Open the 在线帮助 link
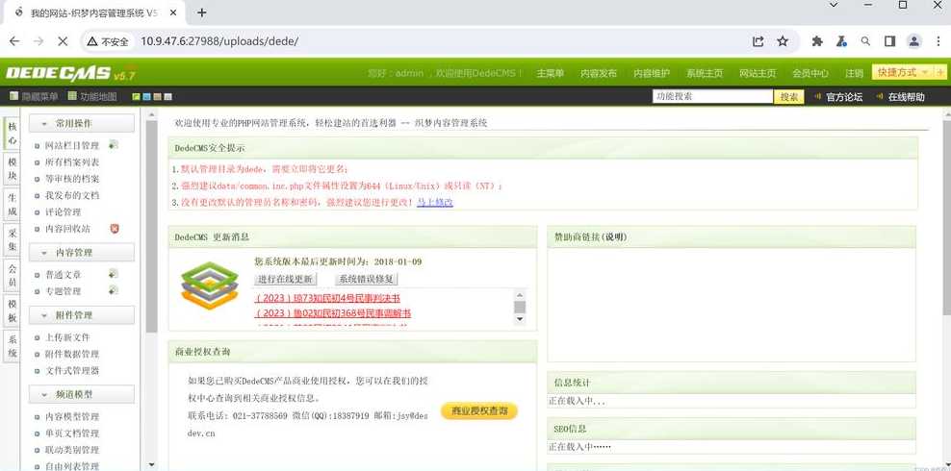 (x=907, y=97)
